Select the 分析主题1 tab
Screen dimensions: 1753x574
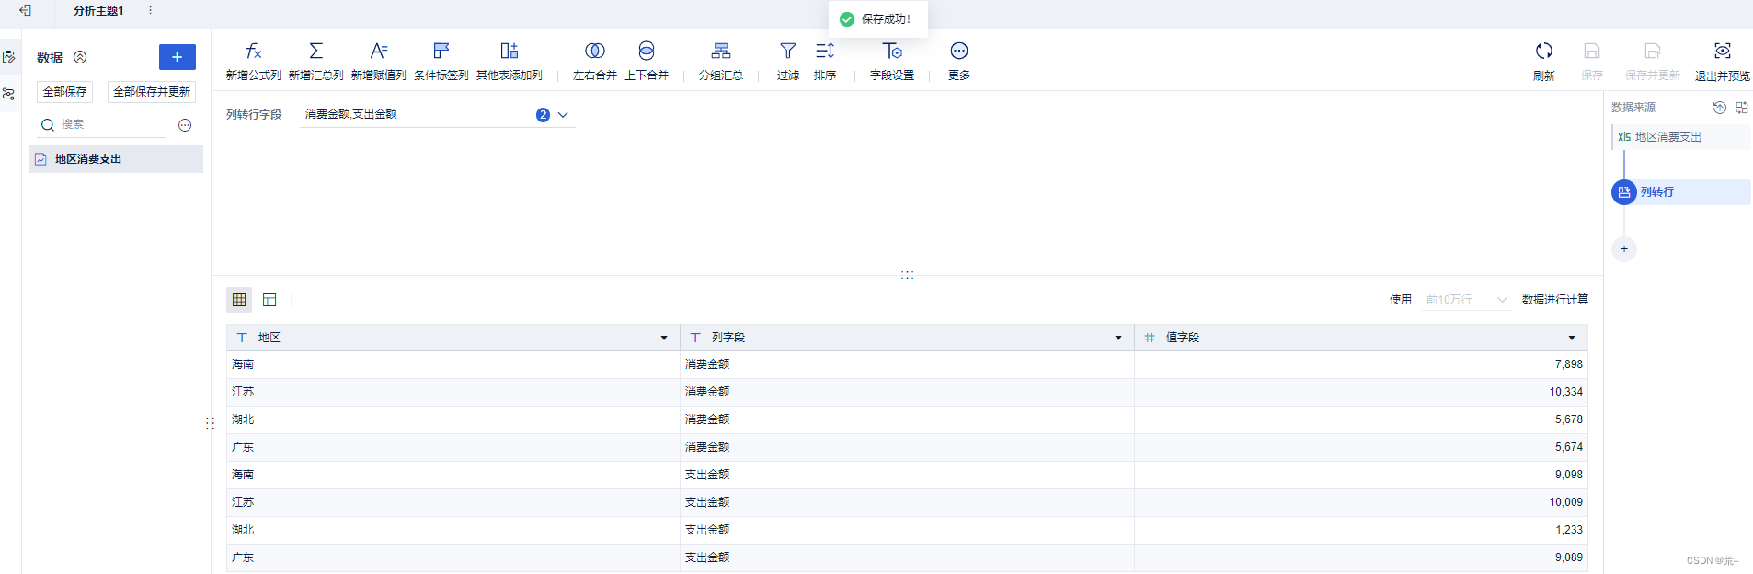coord(98,11)
